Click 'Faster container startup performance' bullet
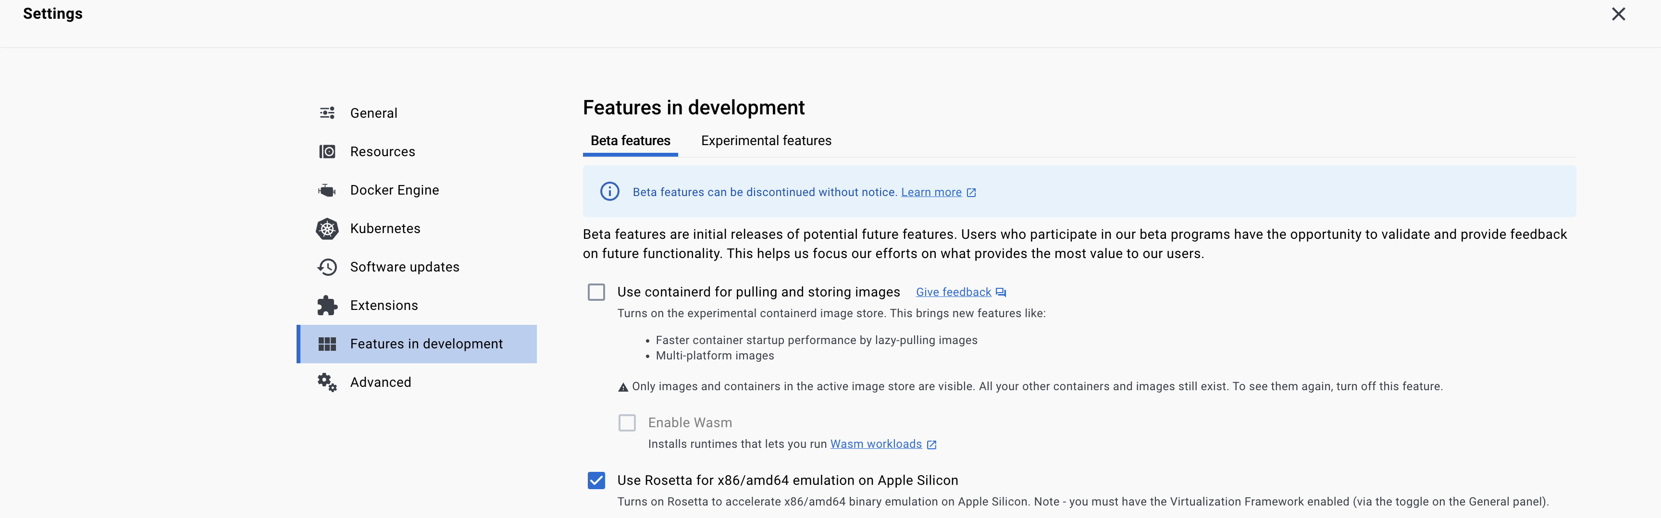1661x518 pixels. (x=816, y=340)
